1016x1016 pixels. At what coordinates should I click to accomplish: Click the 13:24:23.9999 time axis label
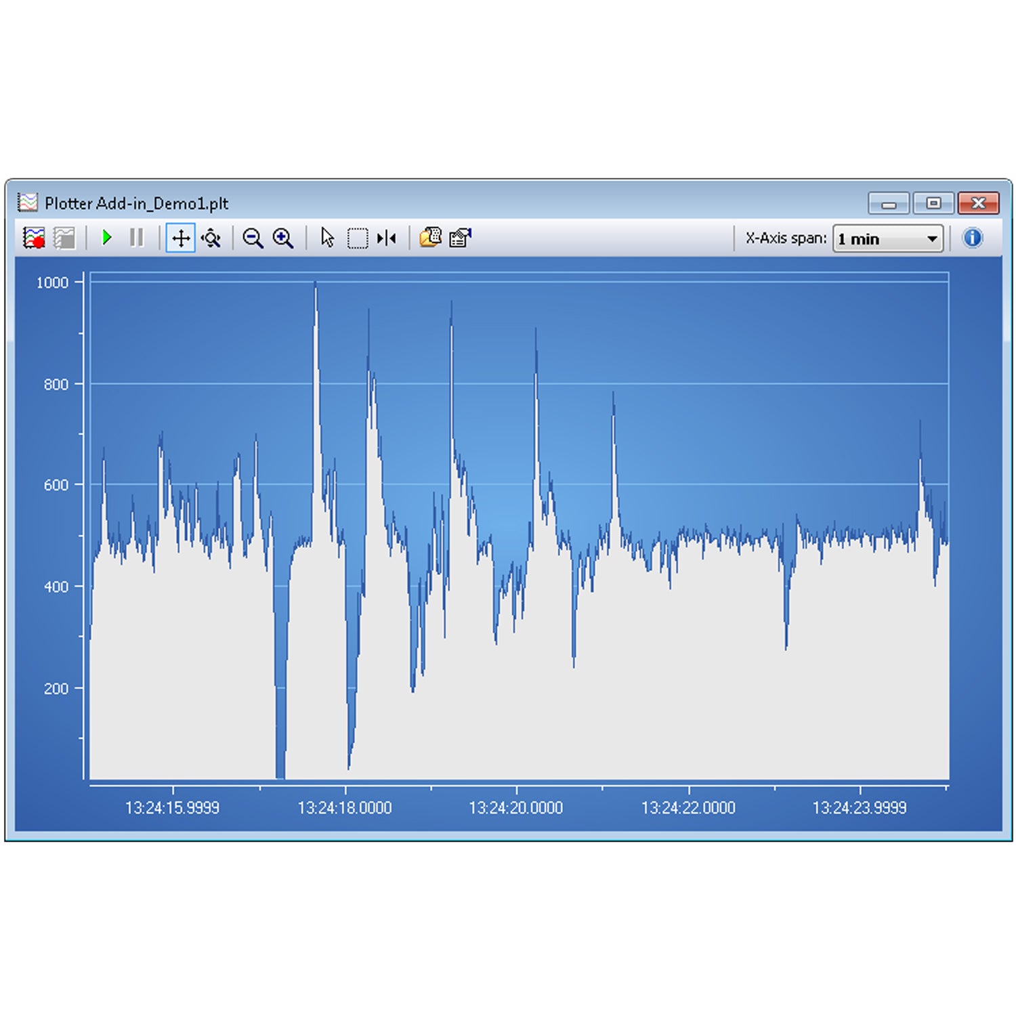click(860, 807)
